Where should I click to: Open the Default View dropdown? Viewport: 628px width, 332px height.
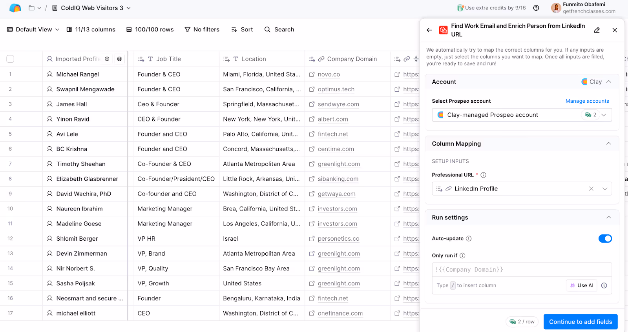pos(33,29)
